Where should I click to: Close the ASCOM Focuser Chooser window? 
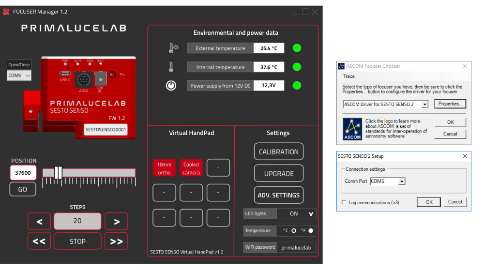click(x=465, y=66)
